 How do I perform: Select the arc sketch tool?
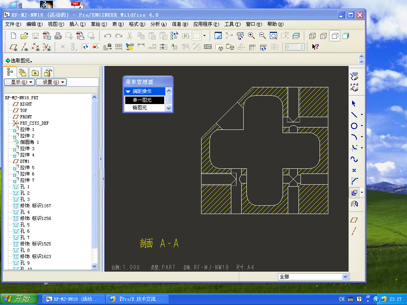[354, 137]
